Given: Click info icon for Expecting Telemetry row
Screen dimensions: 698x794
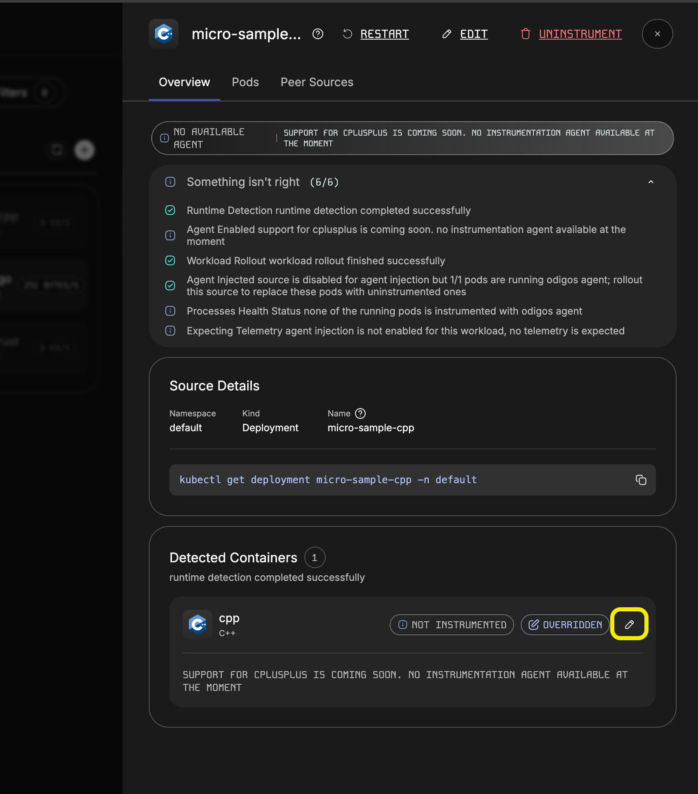Looking at the screenshot, I should point(170,331).
